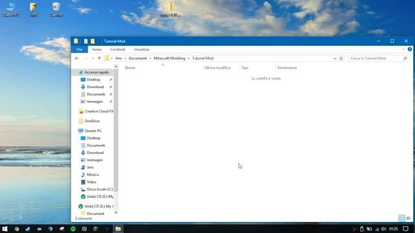Go up one folder level
The height and width of the screenshot is (233, 415).
99,58
